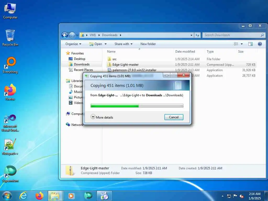268x201 pixels.
Task: Refresh the Downloads folder view
Action: coord(197,35)
